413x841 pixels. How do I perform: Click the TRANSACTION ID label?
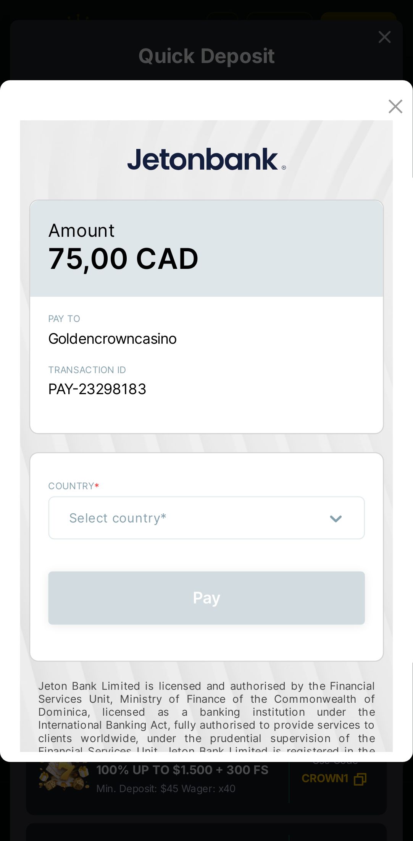click(x=87, y=370)
